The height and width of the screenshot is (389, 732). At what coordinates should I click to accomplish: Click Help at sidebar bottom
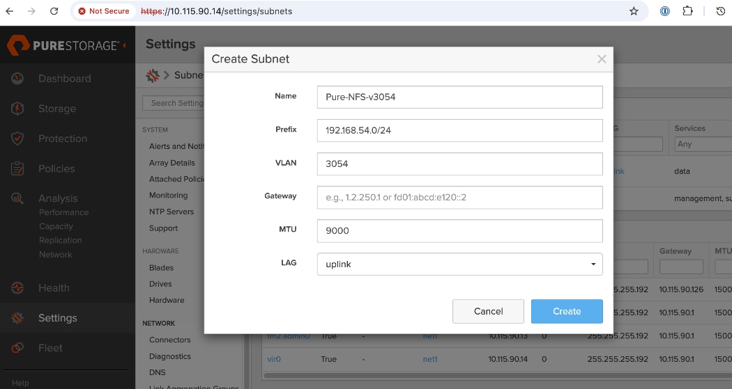(20, 383)
